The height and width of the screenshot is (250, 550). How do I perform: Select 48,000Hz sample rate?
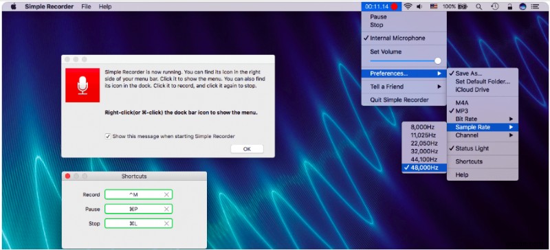pyautogui.click(x=424, y=168)
